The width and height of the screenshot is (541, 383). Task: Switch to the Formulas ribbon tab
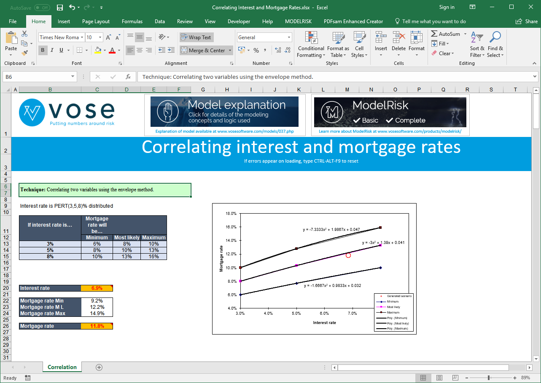coord(132,21)
